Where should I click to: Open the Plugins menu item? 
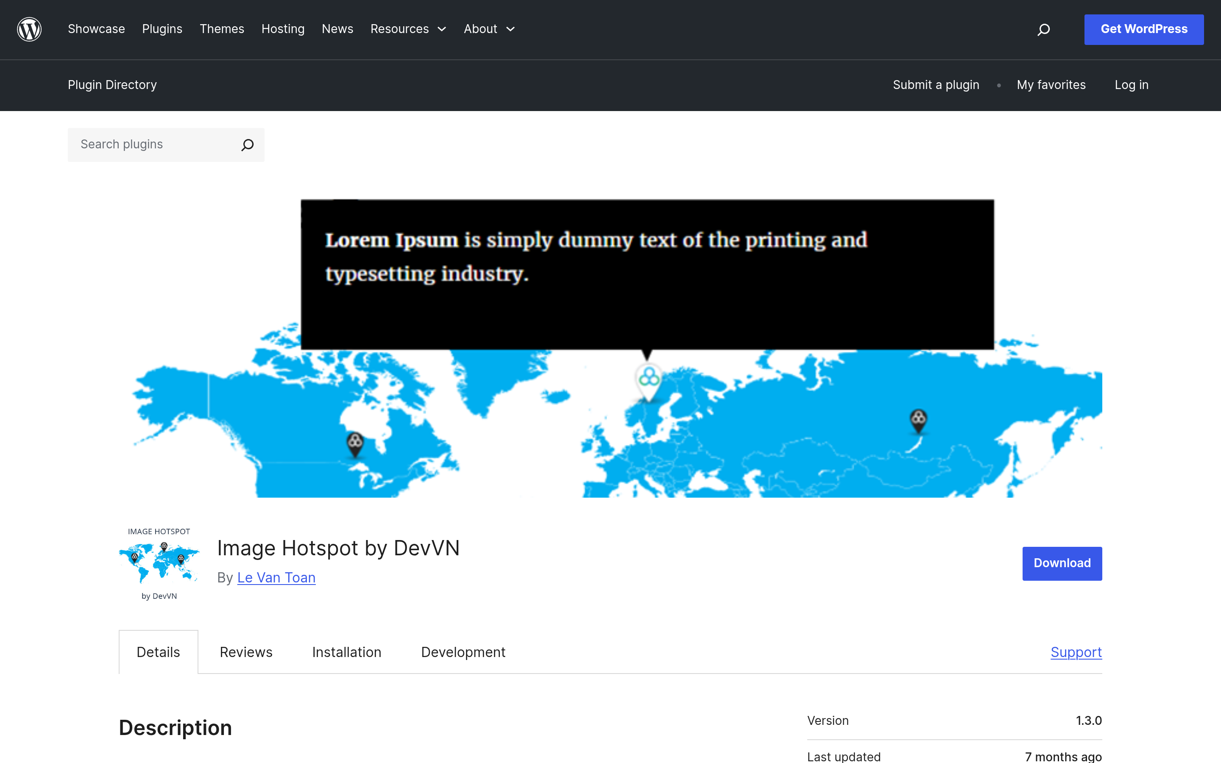tap(162, 29)
